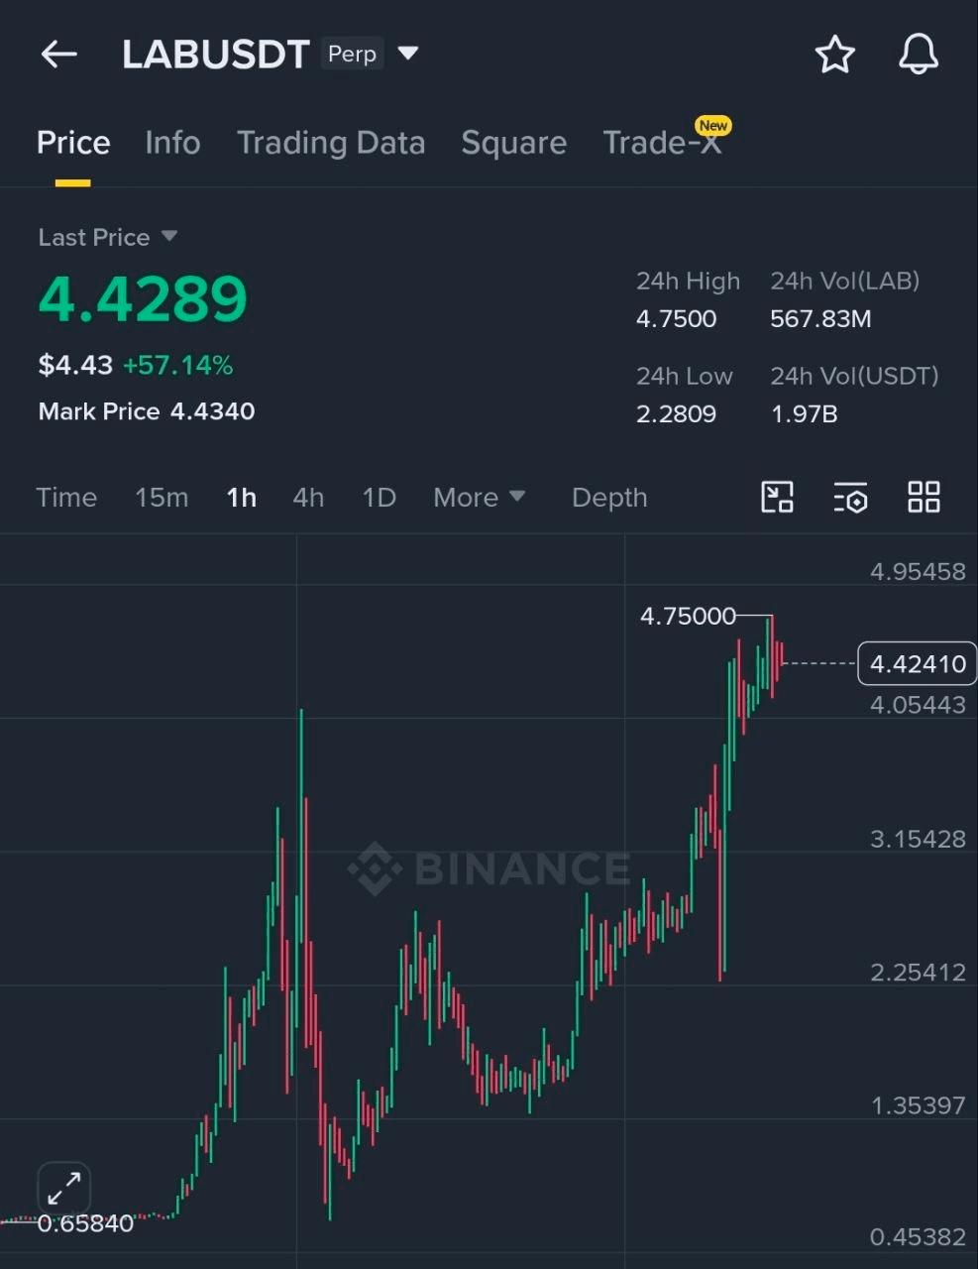The width and height of the screenshot is (978, 1269).
Task: Tap the 0.45382 price axis label
Action: click(918, 1236)
